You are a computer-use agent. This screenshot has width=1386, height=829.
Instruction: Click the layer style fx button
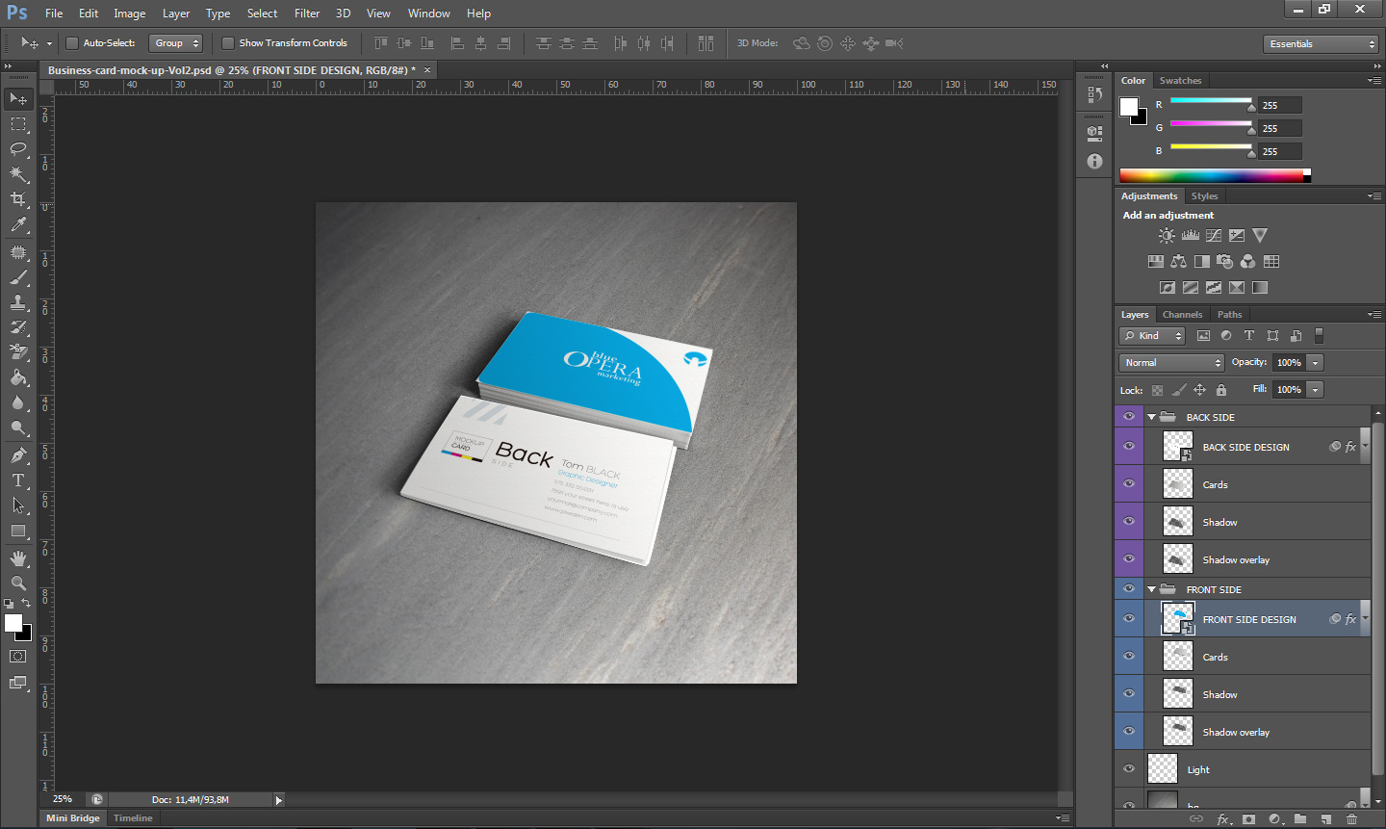tap(1223, 819)
